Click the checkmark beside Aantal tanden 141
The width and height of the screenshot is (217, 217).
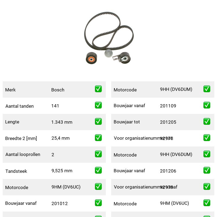[98, 105]
